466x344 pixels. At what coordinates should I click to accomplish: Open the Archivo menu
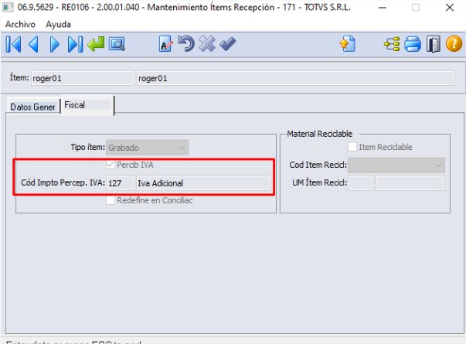click(20, 24)
